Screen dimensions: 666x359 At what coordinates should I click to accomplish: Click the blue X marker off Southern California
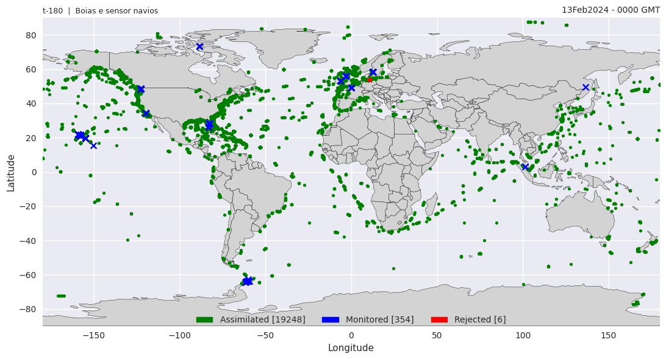(x=146, y=114)
